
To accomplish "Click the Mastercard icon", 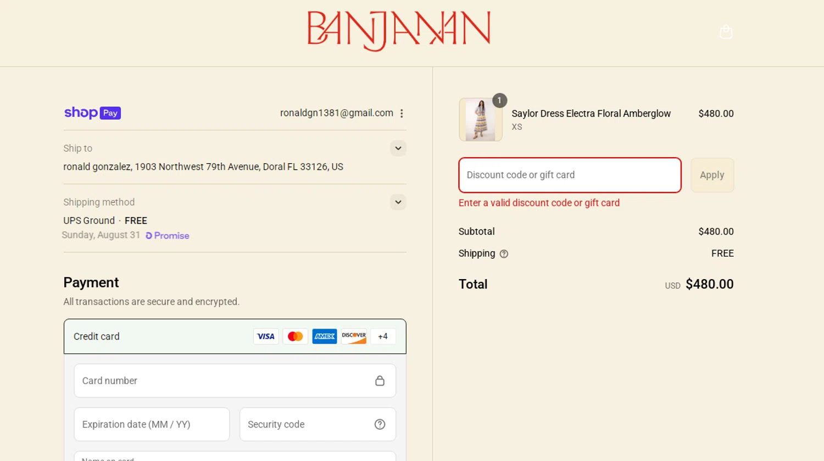I will pos(295,336).
